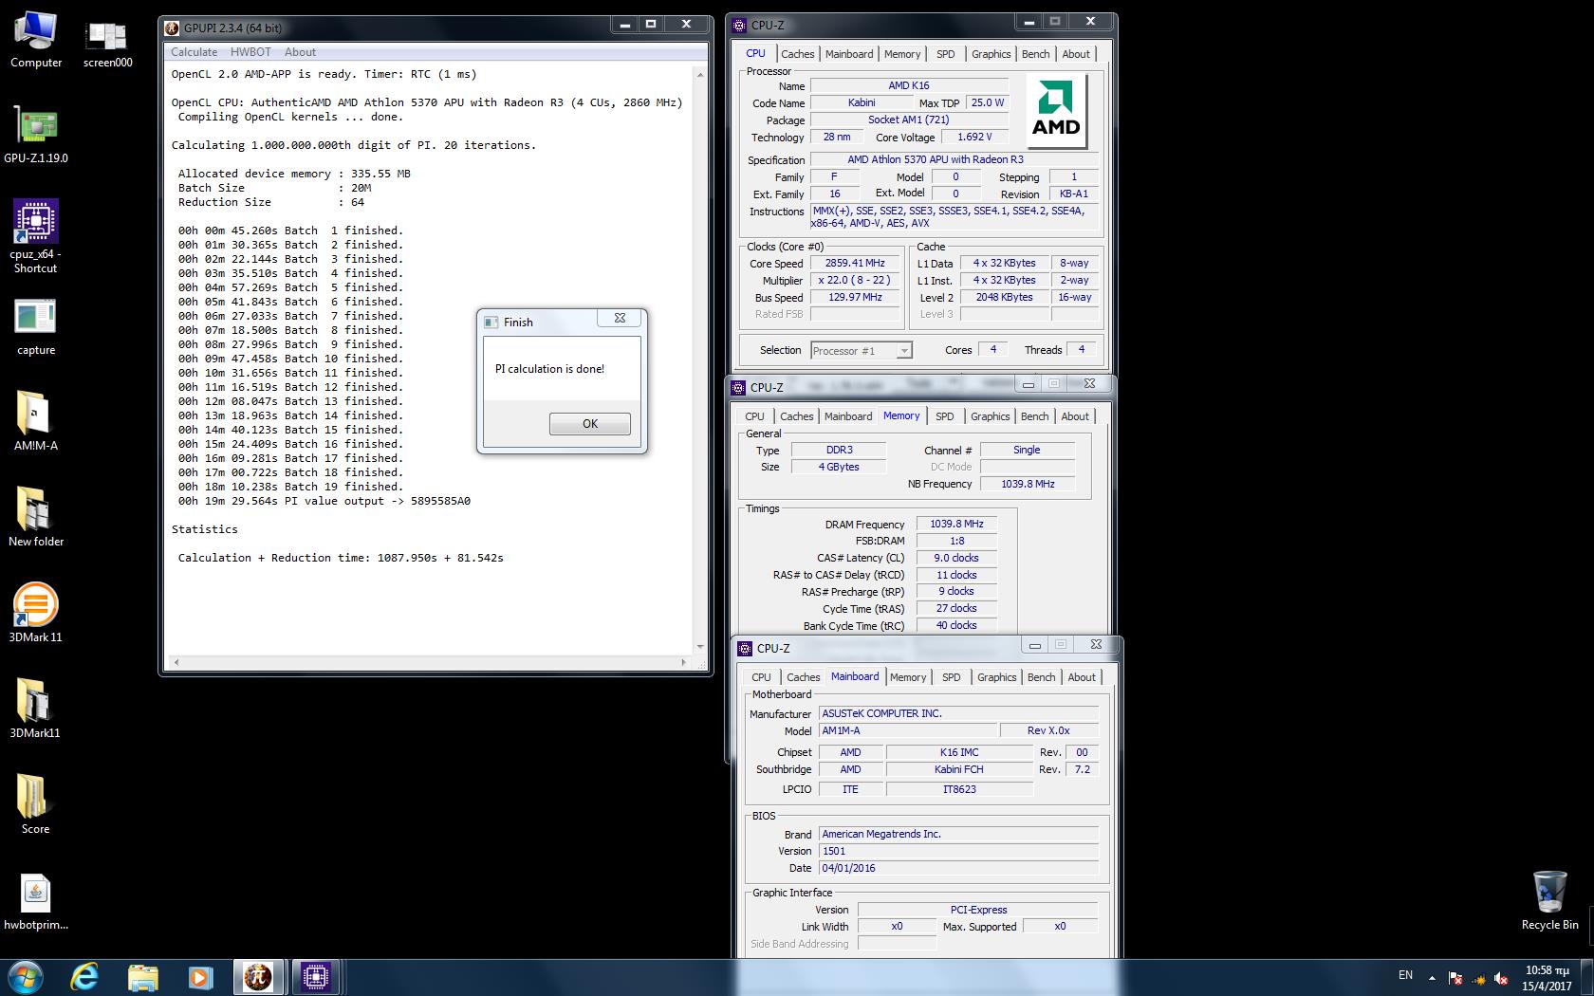This screenshot has width=1594, height=996.
Task: Click the GPUPI title bar app icon
Action: [x=172, y=28]
